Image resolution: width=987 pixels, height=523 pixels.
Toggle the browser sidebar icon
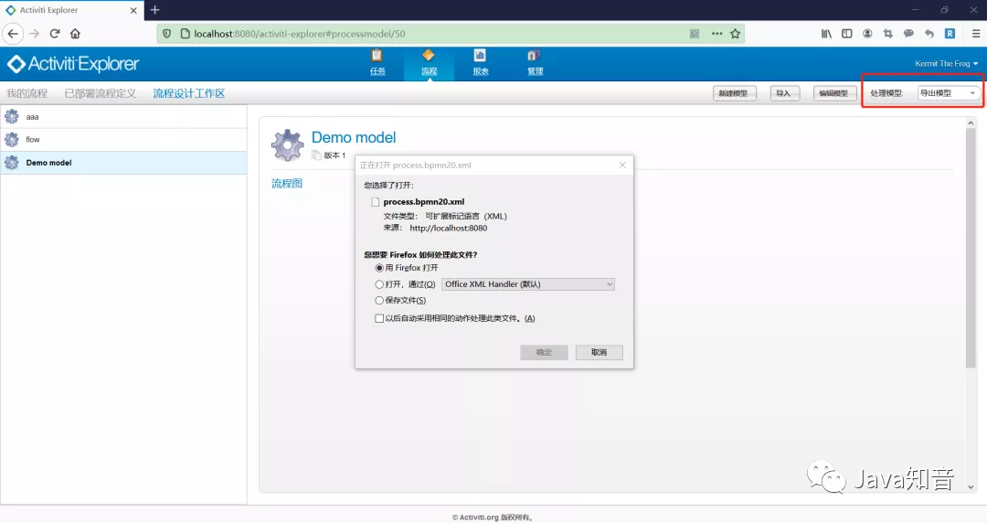point(846,34)
